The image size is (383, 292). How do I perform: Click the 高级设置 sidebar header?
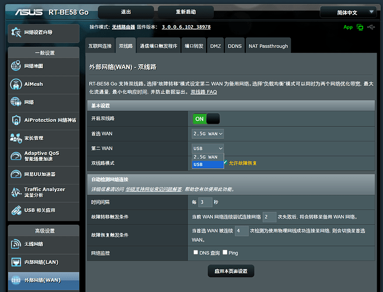[45, 231]
